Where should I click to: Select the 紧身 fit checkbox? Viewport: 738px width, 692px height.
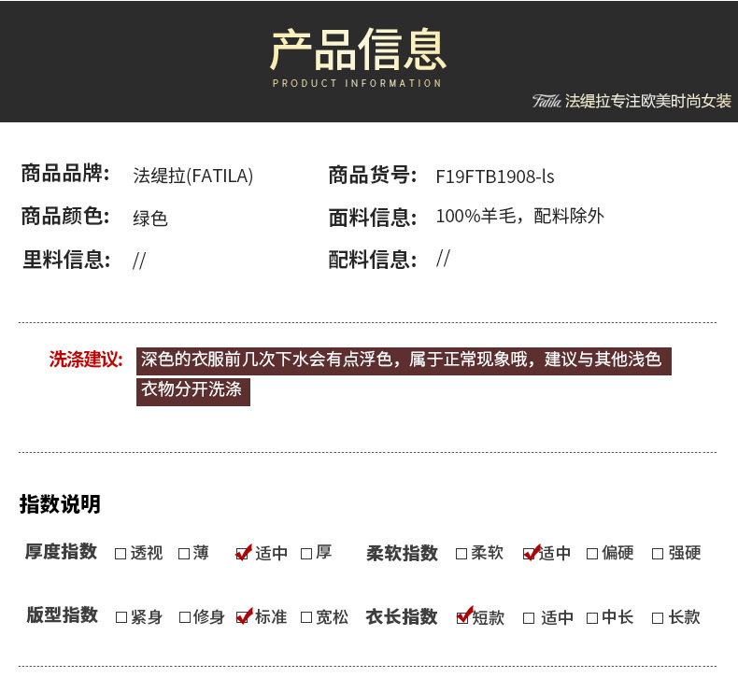121,617
